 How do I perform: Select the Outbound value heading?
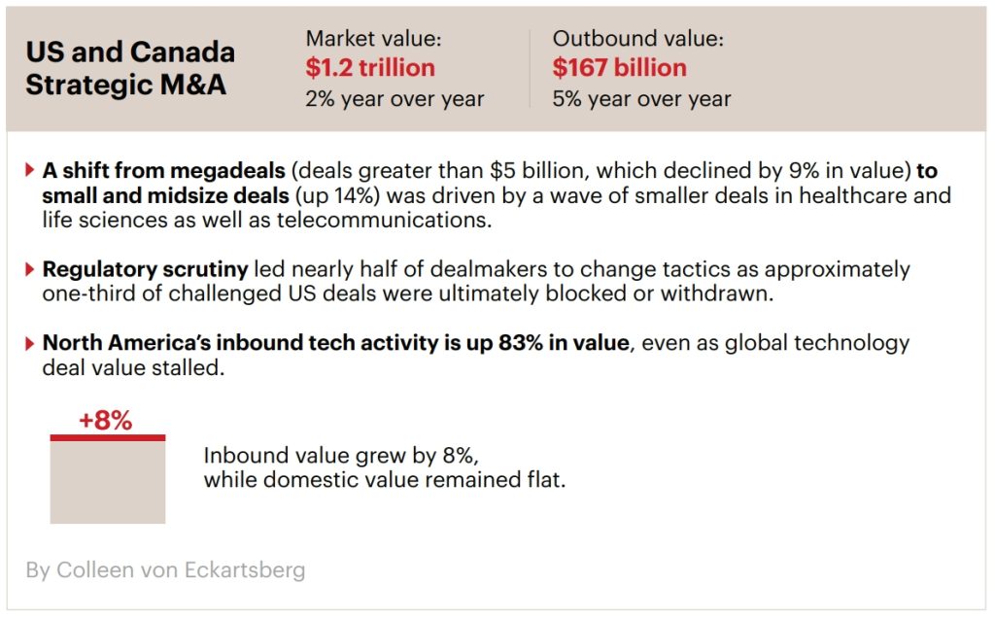[x=638, y=39]
